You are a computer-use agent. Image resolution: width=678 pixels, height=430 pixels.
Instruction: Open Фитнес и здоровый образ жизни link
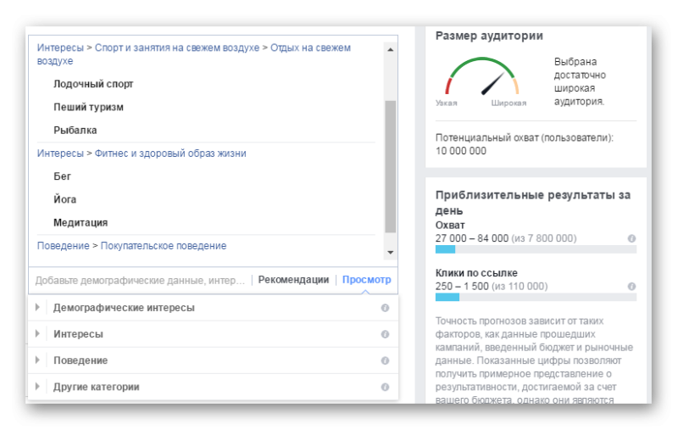[x=171, y=154]
